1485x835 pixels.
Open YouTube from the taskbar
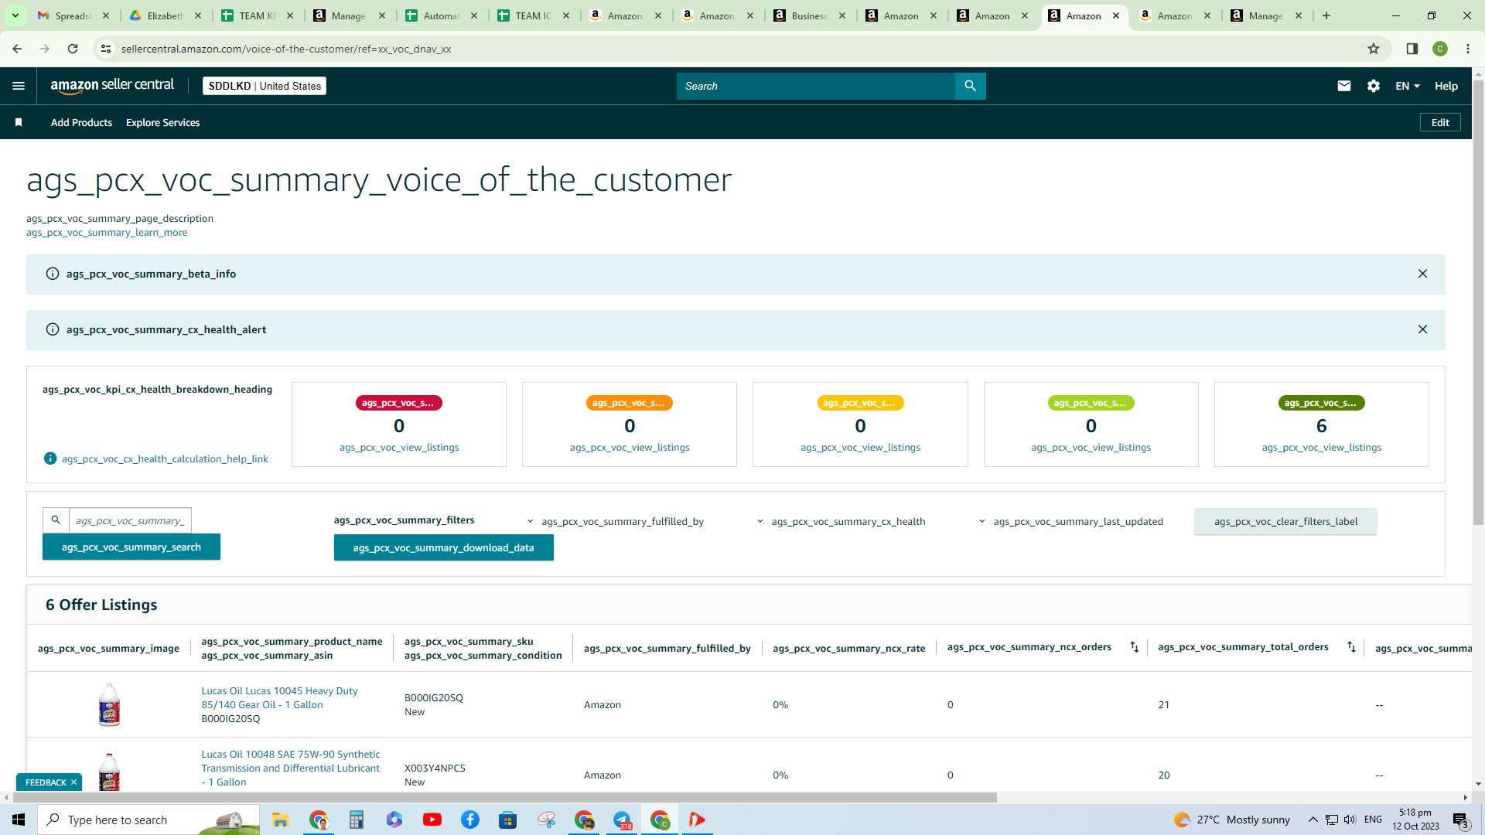click(x=432, y=820)
